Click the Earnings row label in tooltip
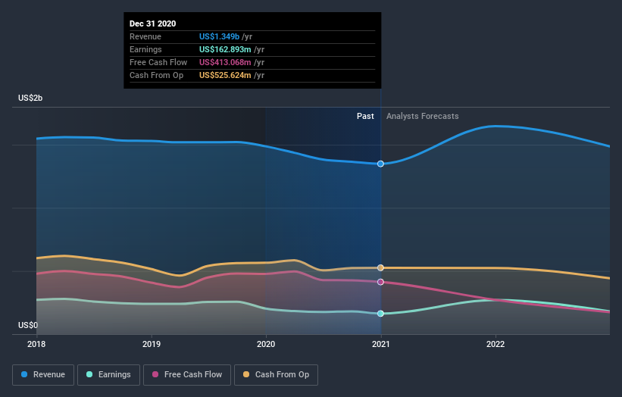Image resolution: width=622 pixels, height=397 pixels. click(145, 49)
